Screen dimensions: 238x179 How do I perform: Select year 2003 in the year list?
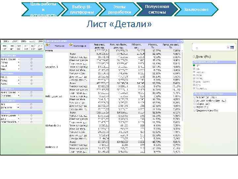(x=6, y=41)
